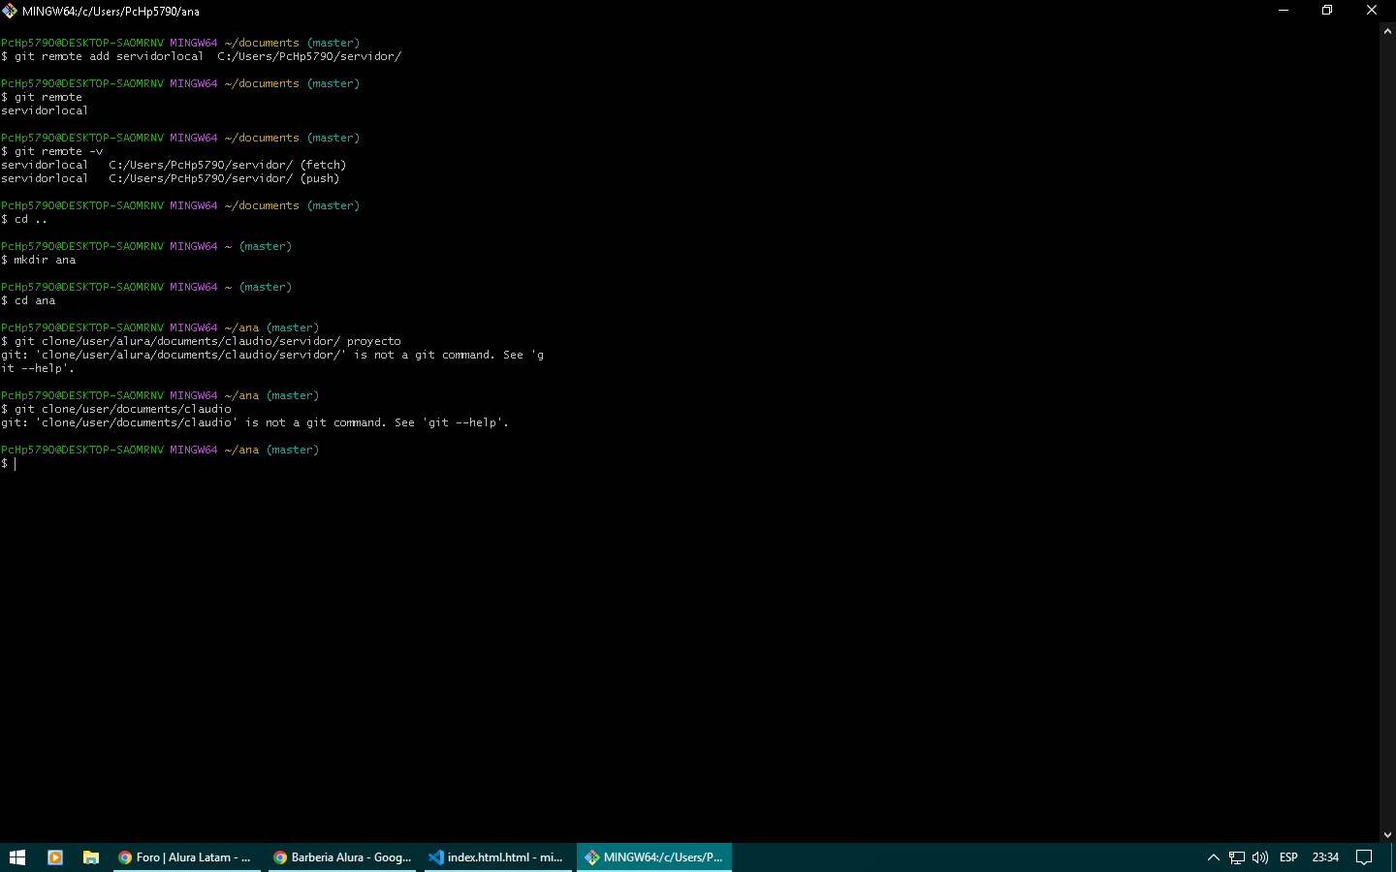Image resolution: width=1396 pixels, height=872 pixels.
Task: Click the error line ending 'git --help'.
Action: [255, 422]
